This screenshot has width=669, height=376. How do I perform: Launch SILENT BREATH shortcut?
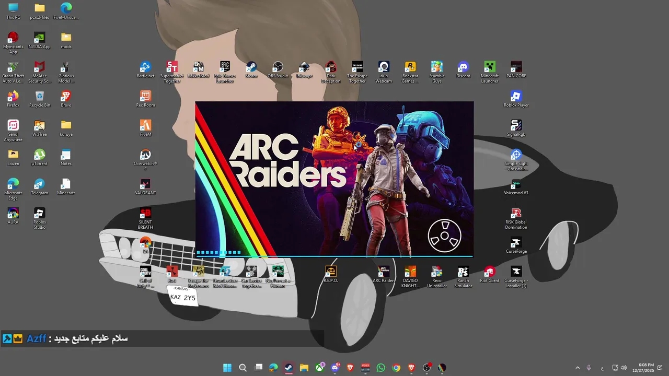click(x=145, y=218)
